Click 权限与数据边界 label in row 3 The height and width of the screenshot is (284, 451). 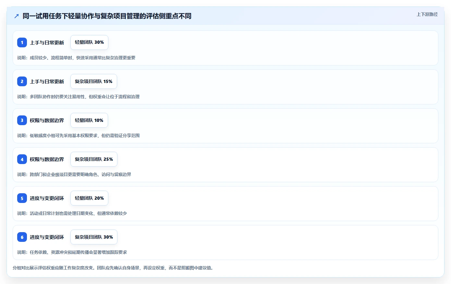(47, 120)
